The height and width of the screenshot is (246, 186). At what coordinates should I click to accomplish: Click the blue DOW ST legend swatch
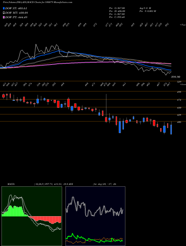(4, 8)
